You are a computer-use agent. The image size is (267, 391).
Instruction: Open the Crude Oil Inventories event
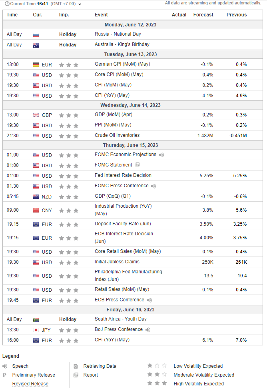(x=117, y=135)
